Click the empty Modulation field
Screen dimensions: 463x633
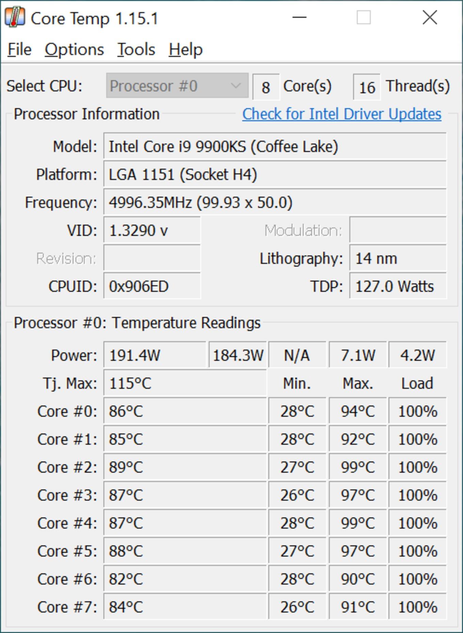click(398, 231)
